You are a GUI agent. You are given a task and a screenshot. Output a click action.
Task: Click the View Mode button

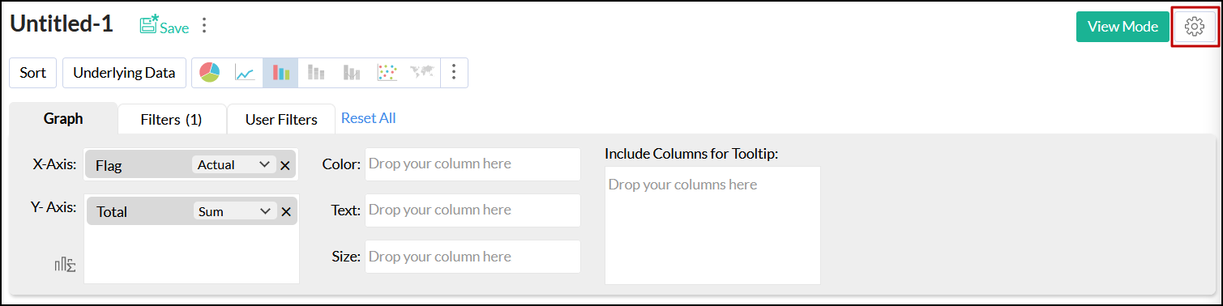pyautogui.click(x=1123, y=27)
